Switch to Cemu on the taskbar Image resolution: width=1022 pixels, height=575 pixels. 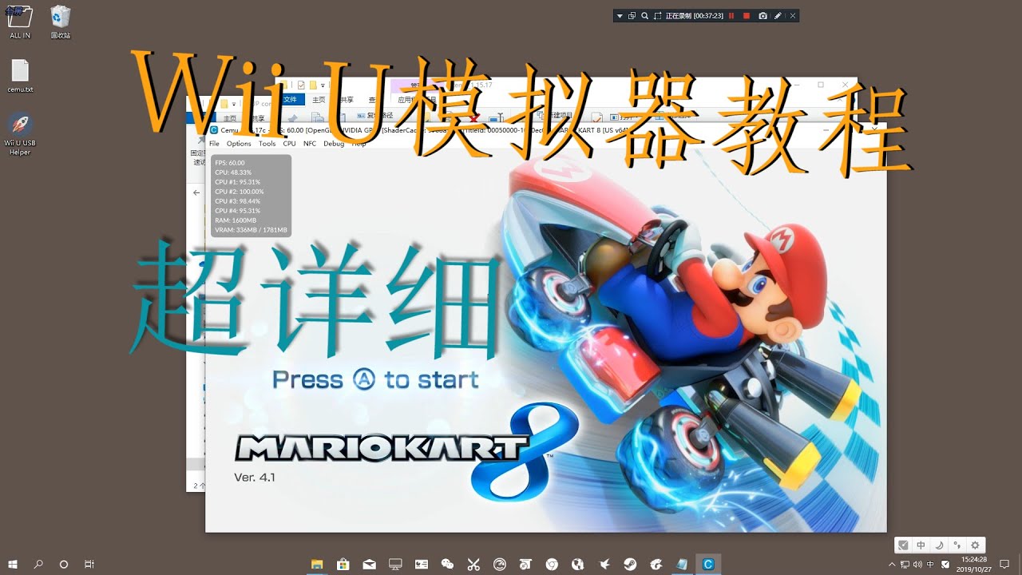pyautogui.click(x=707, y=564)
